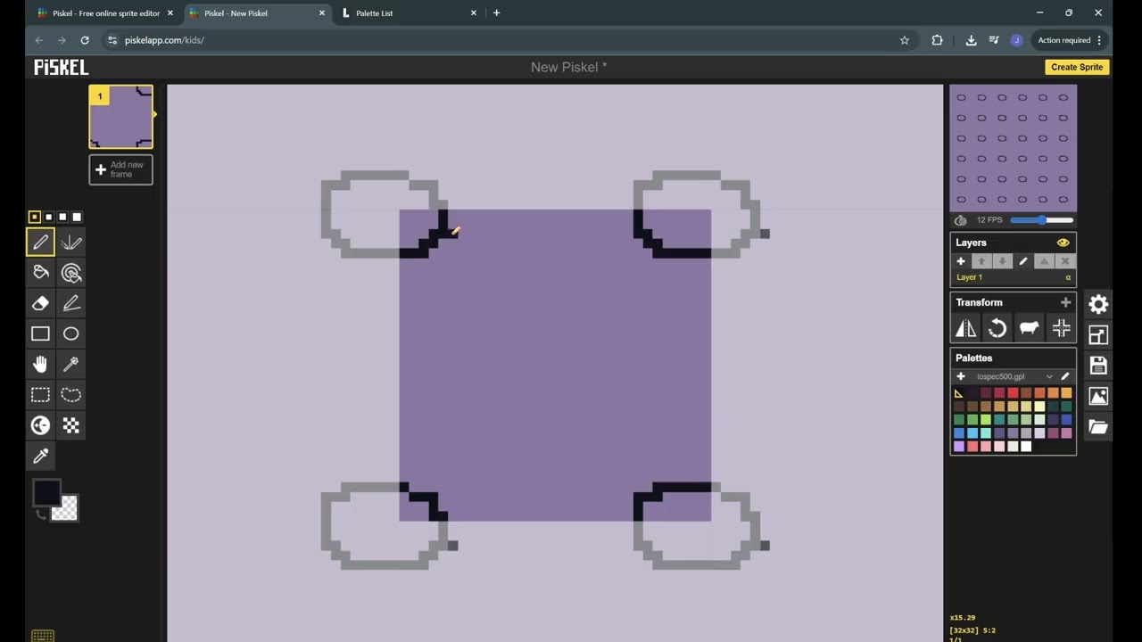The width and height of the screenshot is (1142, 642).
Task: Toggle onion skin icon beside FPS
Action: click(960, 220)
